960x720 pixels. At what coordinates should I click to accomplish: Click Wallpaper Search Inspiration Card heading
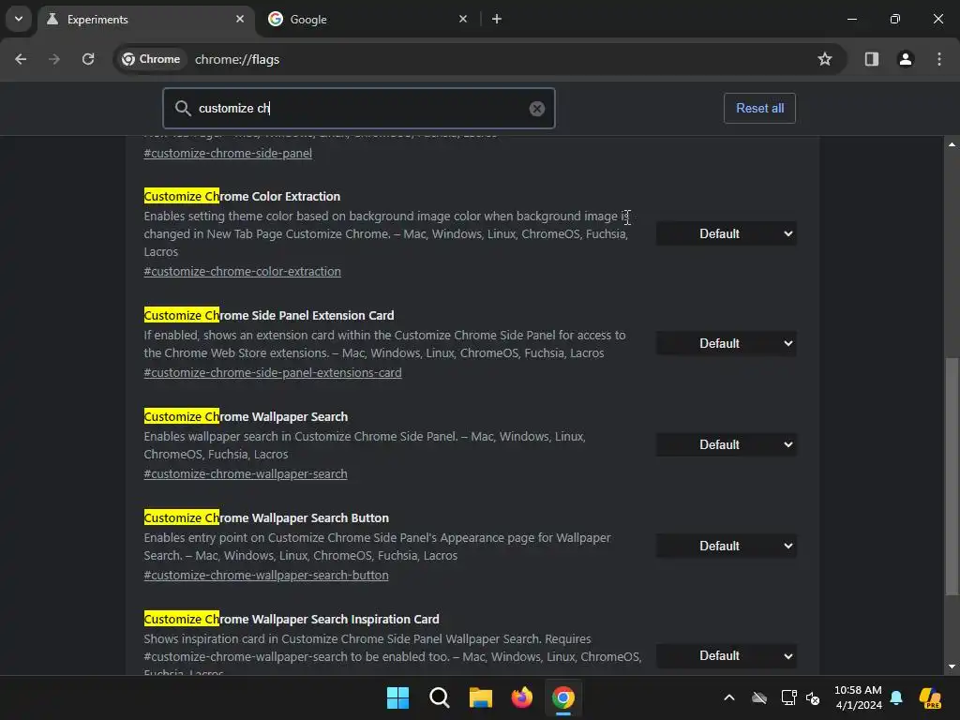click(x=292, y=620)
